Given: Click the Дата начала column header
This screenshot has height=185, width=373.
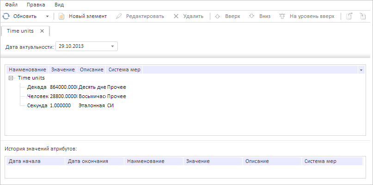Looking at the screenshot, I should 25,162.
